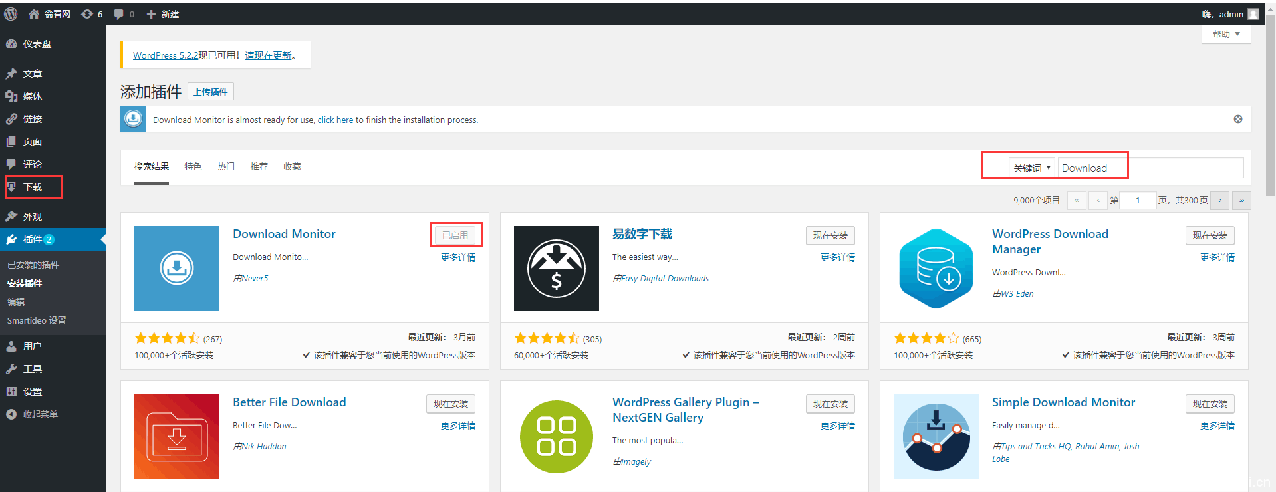1276x492 pixels.
Task: Click the Easy Digital Downloads plugin icon
Action: pos(556,269)
